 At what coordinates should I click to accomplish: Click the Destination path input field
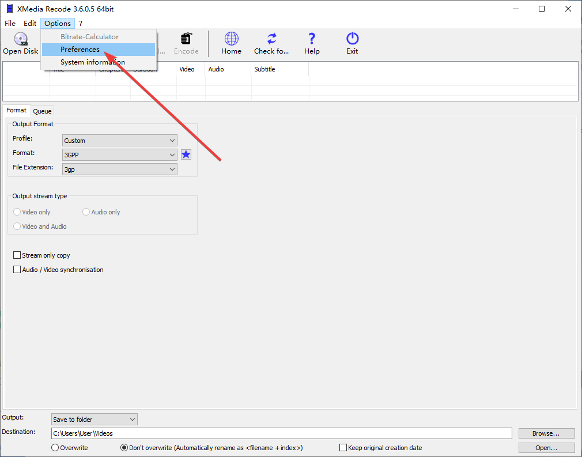(281, 433)
